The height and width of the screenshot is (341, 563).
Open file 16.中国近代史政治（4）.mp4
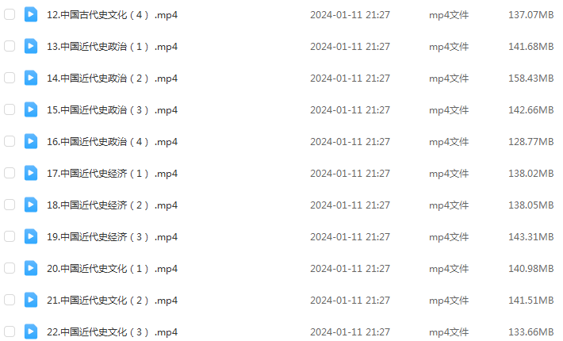[112, 142]
